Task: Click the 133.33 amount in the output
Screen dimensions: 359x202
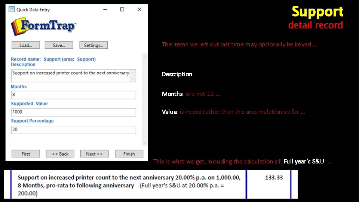Action: 274,177
